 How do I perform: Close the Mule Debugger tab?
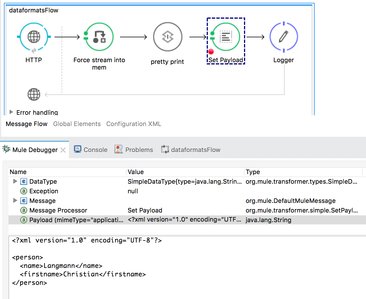tap(63, 150)
